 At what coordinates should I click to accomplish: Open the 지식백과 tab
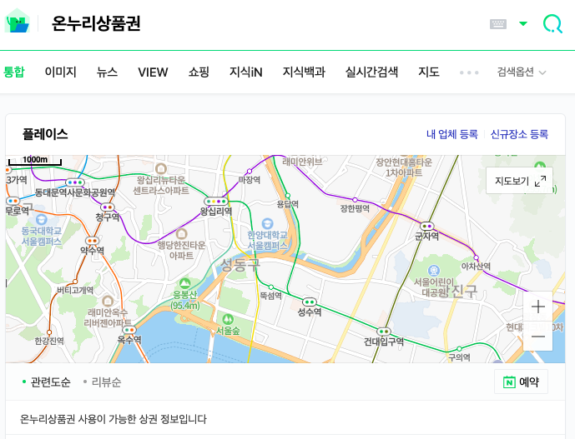pos(304,72)
